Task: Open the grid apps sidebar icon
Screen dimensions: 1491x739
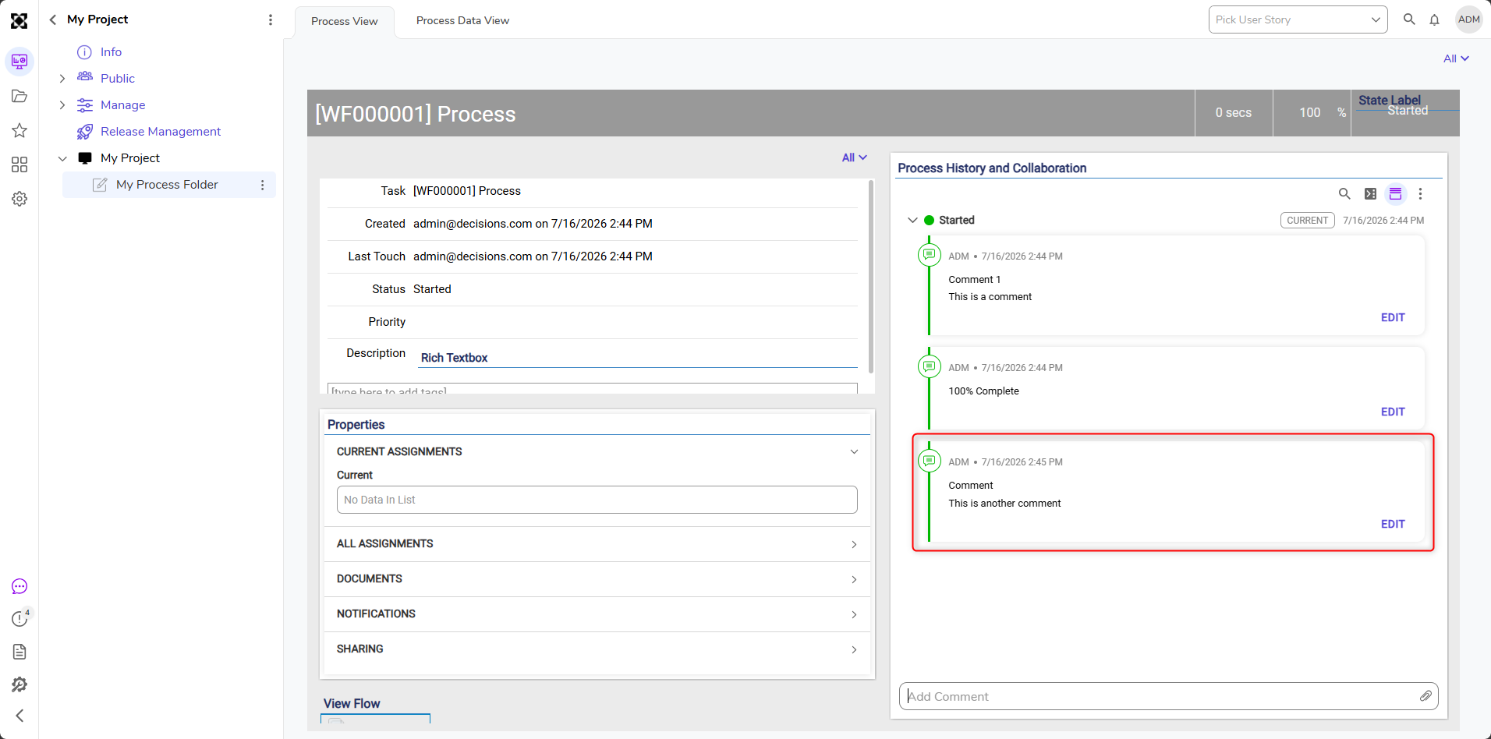Action: click(19, 164)
